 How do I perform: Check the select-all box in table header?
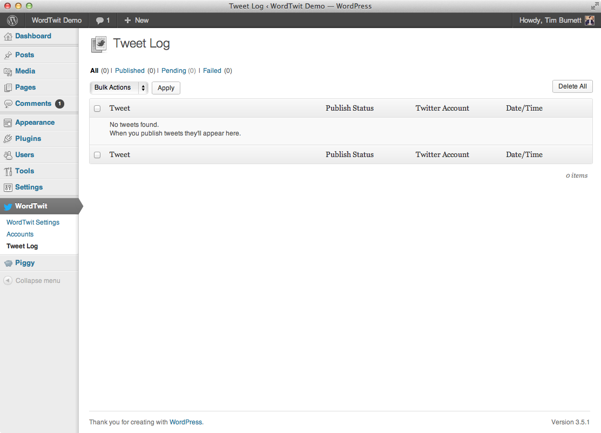point(97,109)
